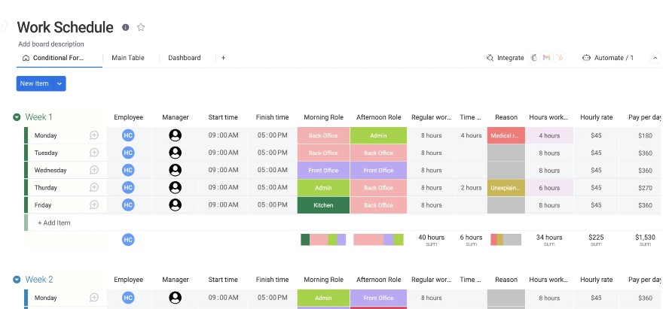This screenshot has width=672, height=309.
Task: Open Medical reason label in Week 1 Monday
Action: pos(506,135)
